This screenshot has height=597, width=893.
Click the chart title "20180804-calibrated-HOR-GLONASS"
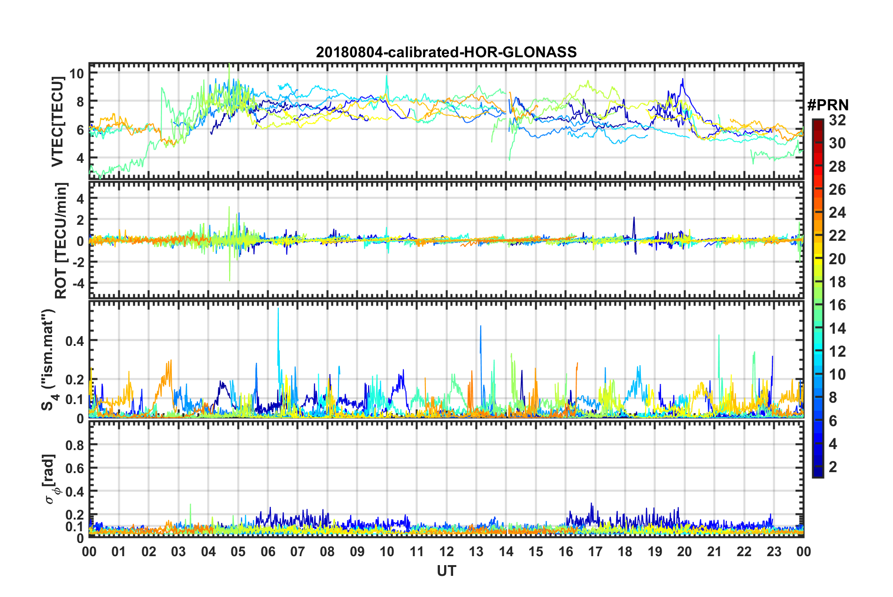point(446,52)
